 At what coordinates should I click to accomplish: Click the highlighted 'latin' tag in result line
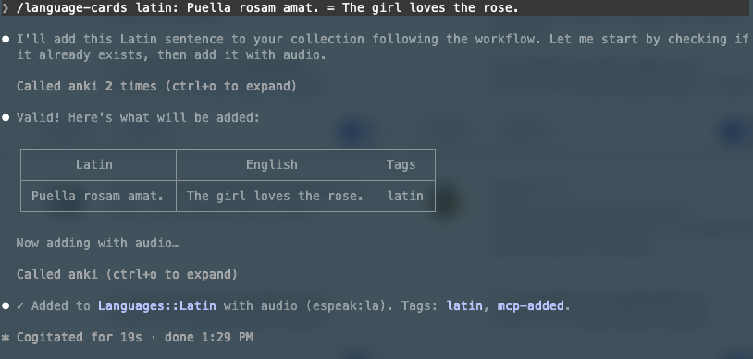464,305
